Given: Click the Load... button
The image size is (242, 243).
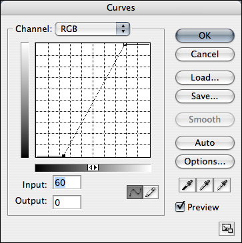Looking at the screenshot, I should [x=205, y=77].
